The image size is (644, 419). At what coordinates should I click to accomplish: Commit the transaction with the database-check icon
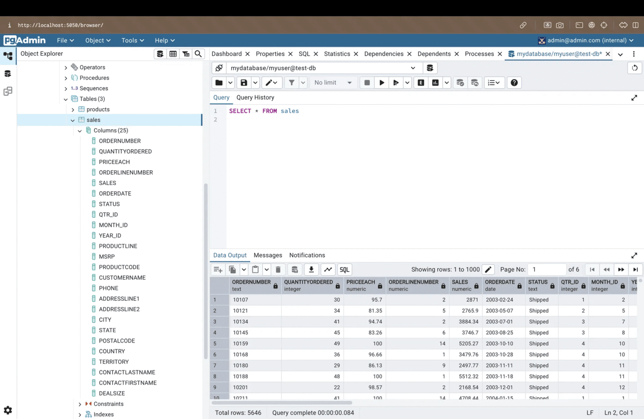(x=460, y=82)
